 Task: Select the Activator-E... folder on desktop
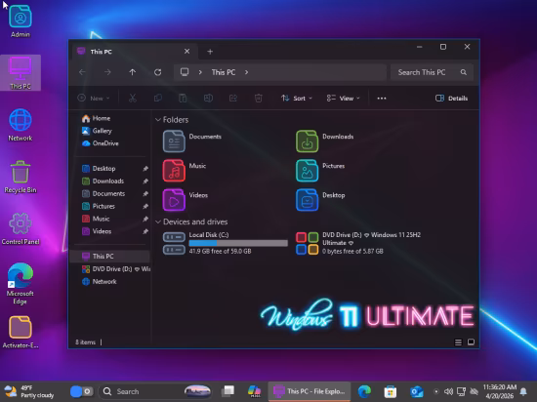pyautogui.click(x=21, y=332)
